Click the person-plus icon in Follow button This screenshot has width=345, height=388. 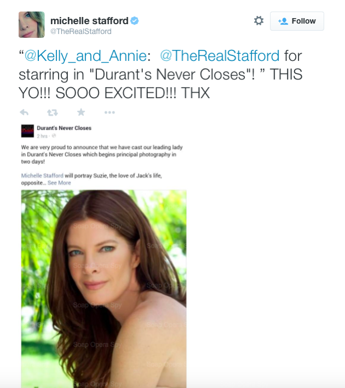coord(283,21)
